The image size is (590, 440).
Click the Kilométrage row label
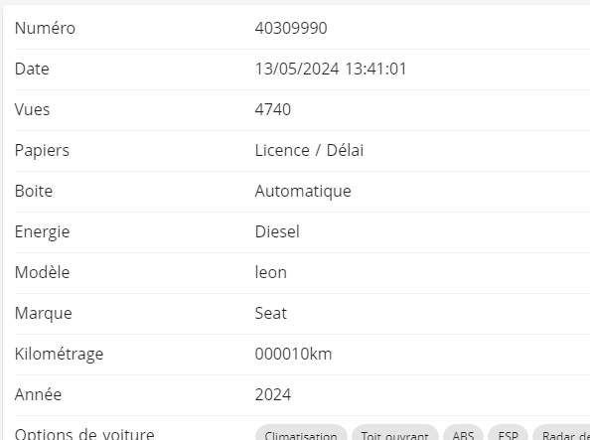59,354
